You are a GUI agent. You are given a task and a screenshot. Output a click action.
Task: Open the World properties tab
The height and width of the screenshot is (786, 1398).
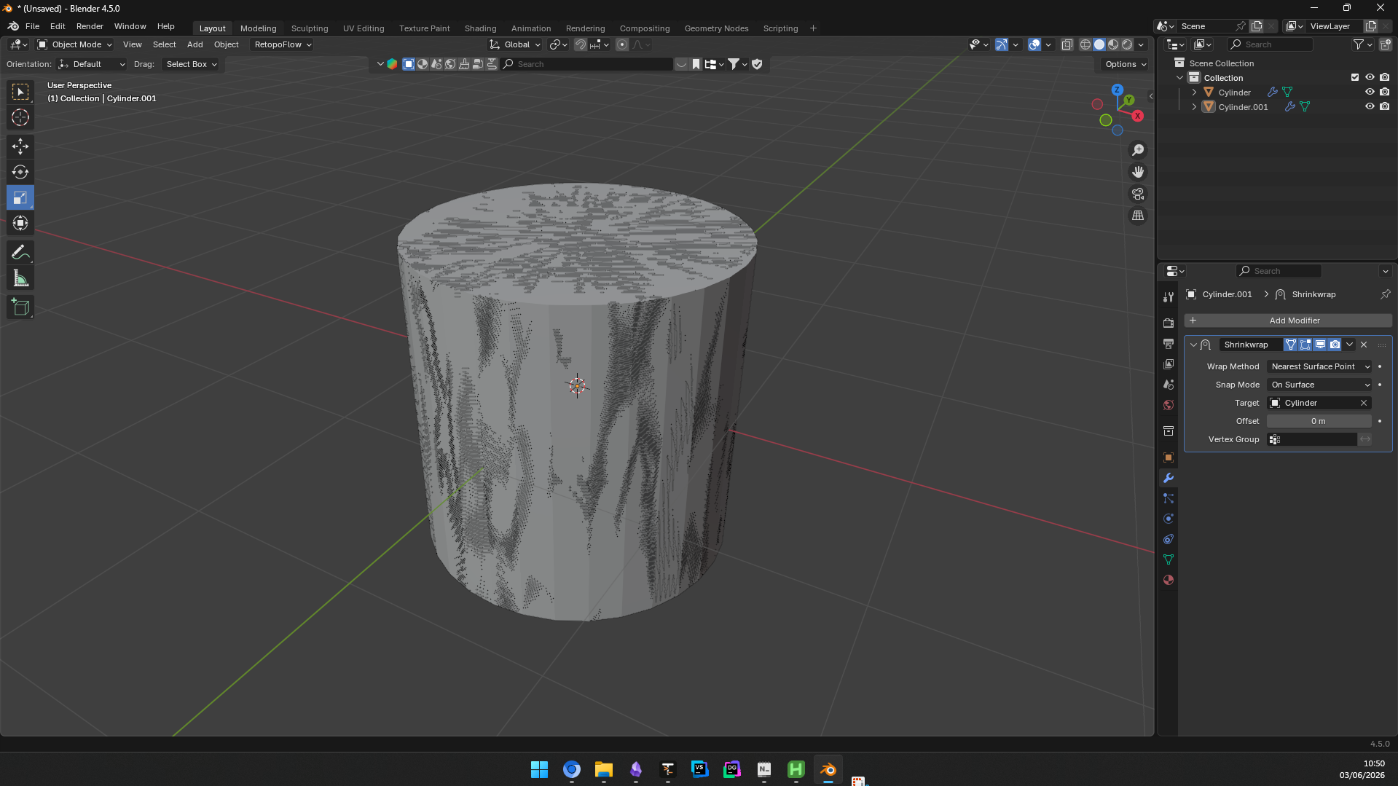click(x=1169, y=405)
